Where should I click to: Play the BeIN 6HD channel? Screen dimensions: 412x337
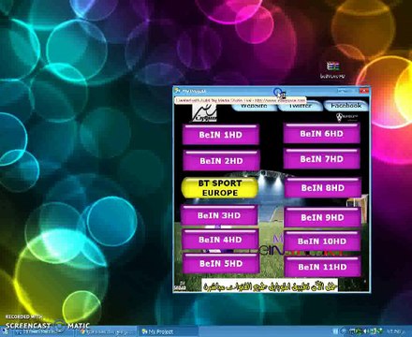pos(321,134)
